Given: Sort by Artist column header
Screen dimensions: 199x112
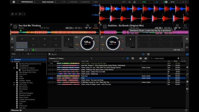Looking at the screenshot, I should tap(144, 61).
